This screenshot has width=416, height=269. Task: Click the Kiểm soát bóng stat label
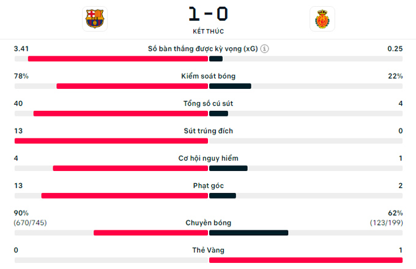click(208, 76)
